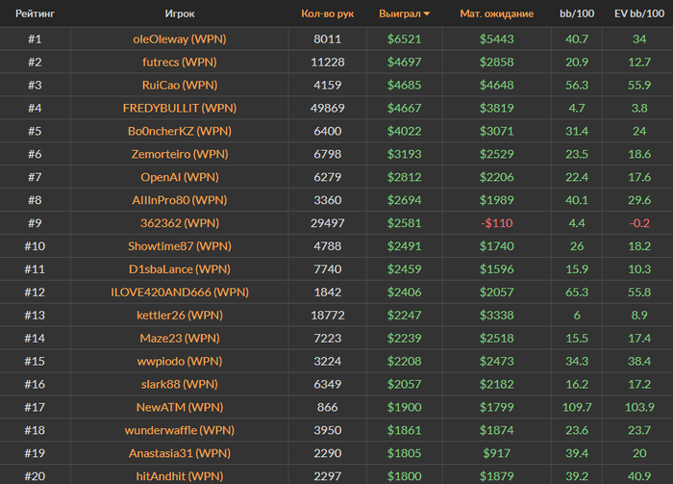Sort by the Выиграл column arrow
The height and width of the screenshot is (484, 673).
426,14
